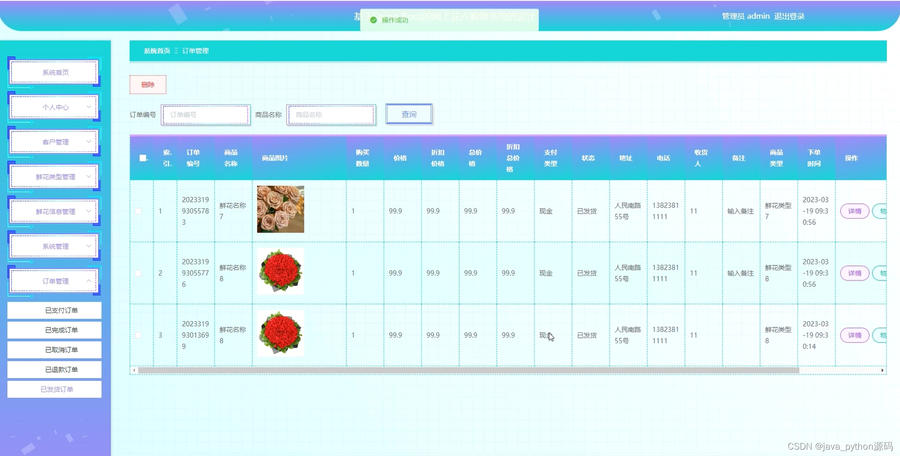Tick the select-all checkbox in the table header

click(x=143, y=158)
